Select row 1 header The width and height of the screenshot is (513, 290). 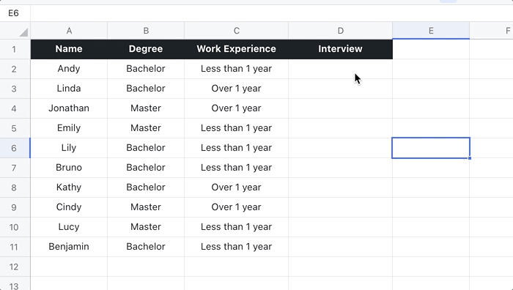coord(15,49)
